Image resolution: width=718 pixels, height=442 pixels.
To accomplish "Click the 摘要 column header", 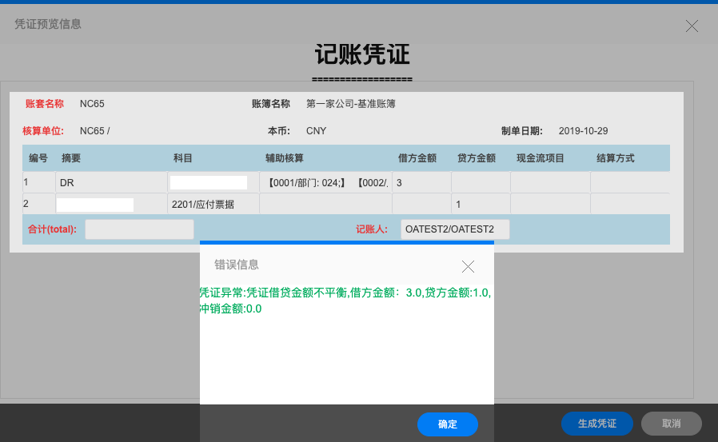I will coord(71,158).
